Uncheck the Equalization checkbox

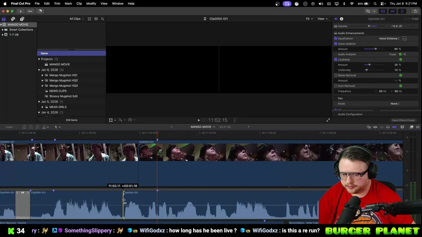pos(336,39)
